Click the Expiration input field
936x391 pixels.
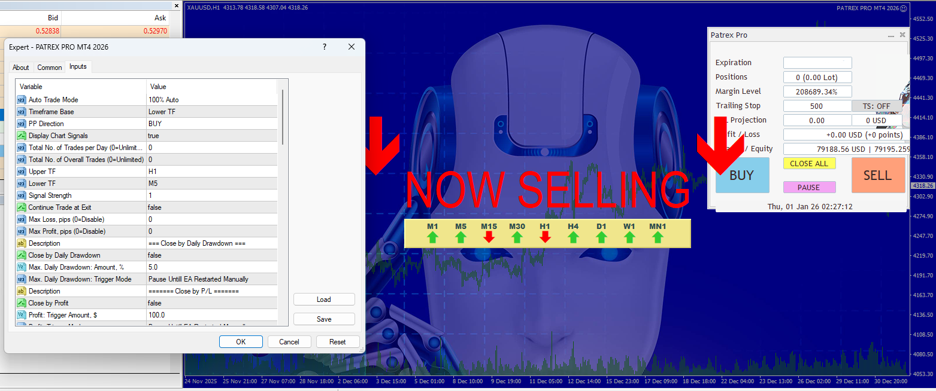[817, 63]
